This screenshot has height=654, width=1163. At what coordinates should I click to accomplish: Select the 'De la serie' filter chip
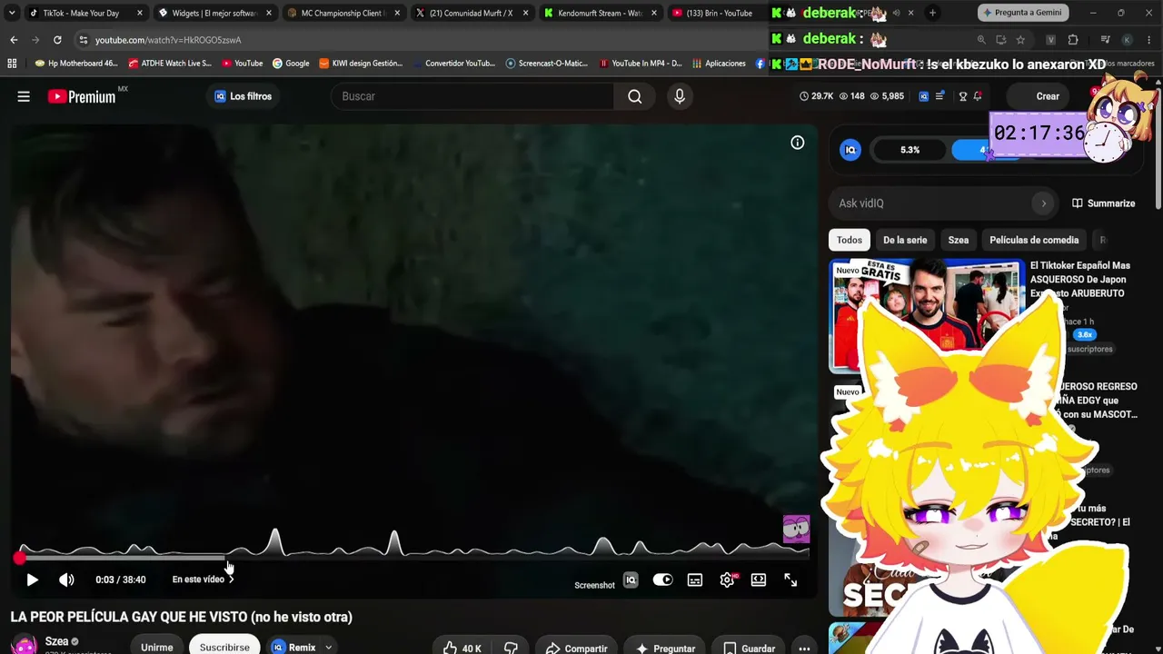(x=905, y=240)
